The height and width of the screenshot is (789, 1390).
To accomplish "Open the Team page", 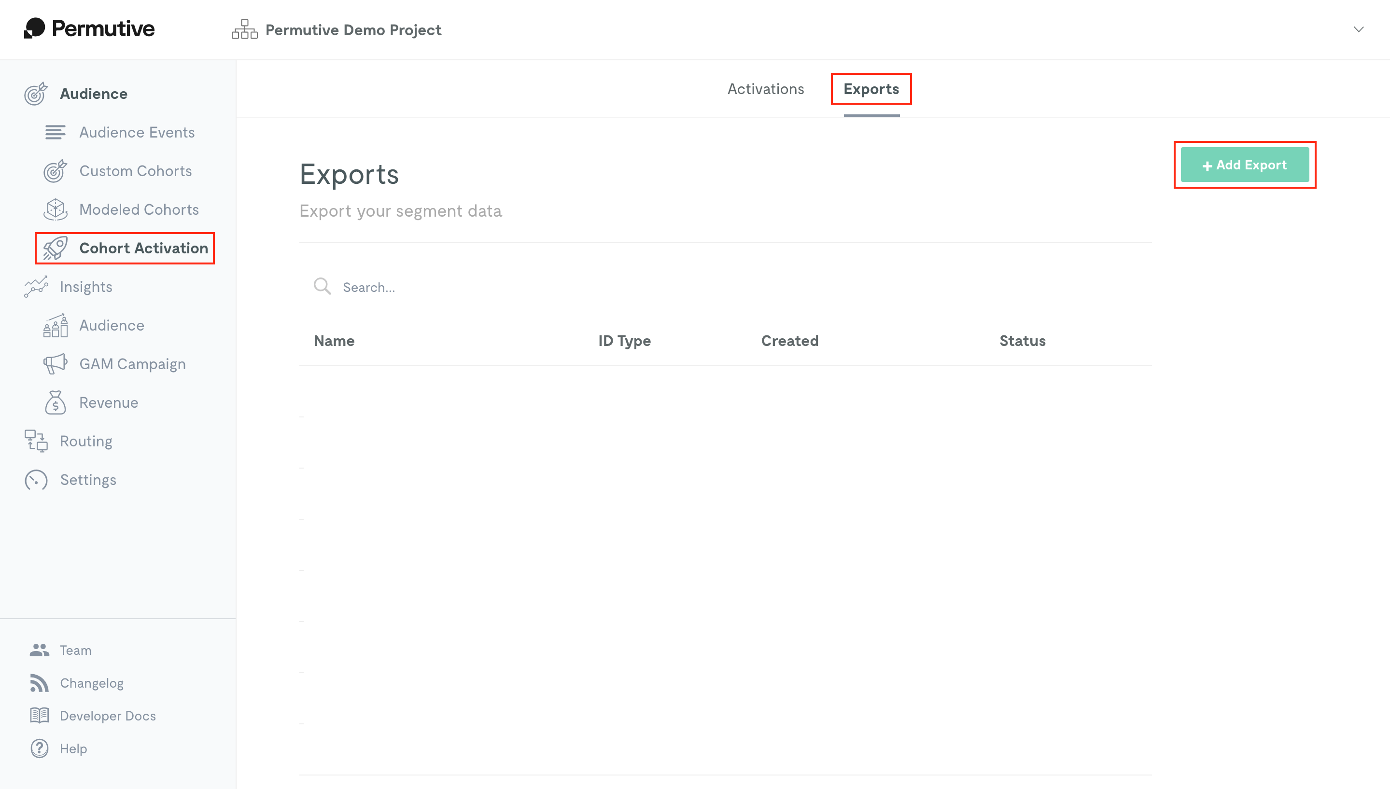I will 75,650.
